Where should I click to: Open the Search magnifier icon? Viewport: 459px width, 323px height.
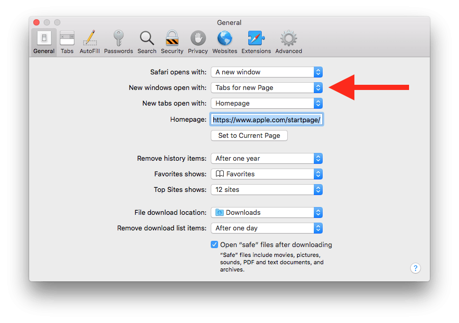(x=147, y=42)
